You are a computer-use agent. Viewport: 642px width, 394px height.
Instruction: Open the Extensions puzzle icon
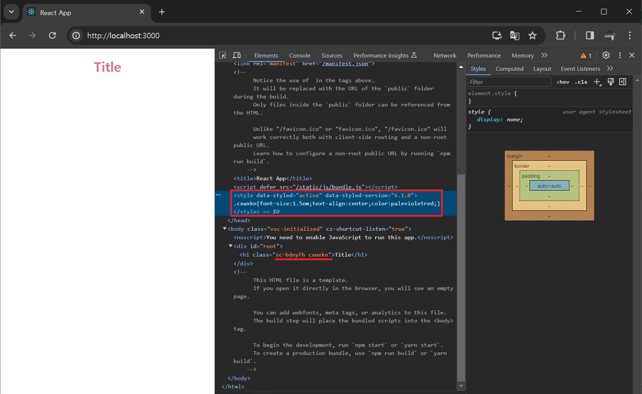point(561,35)
